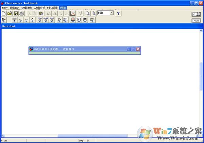This screenshot has width=204, height=143.
Task: Create subcircuit toolbar icon
Action: click(67, 13)
